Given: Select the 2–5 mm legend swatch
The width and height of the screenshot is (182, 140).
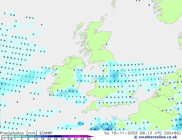Looking at the screenshot, I should (x=25, y=136).
